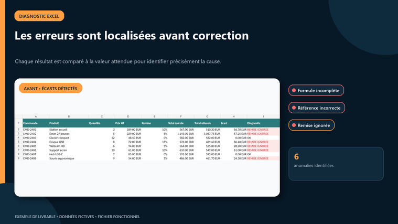Select cell CMD-2407
This screenshot has width=398, height=224.
pyautogui.click(x=36, y=154)
